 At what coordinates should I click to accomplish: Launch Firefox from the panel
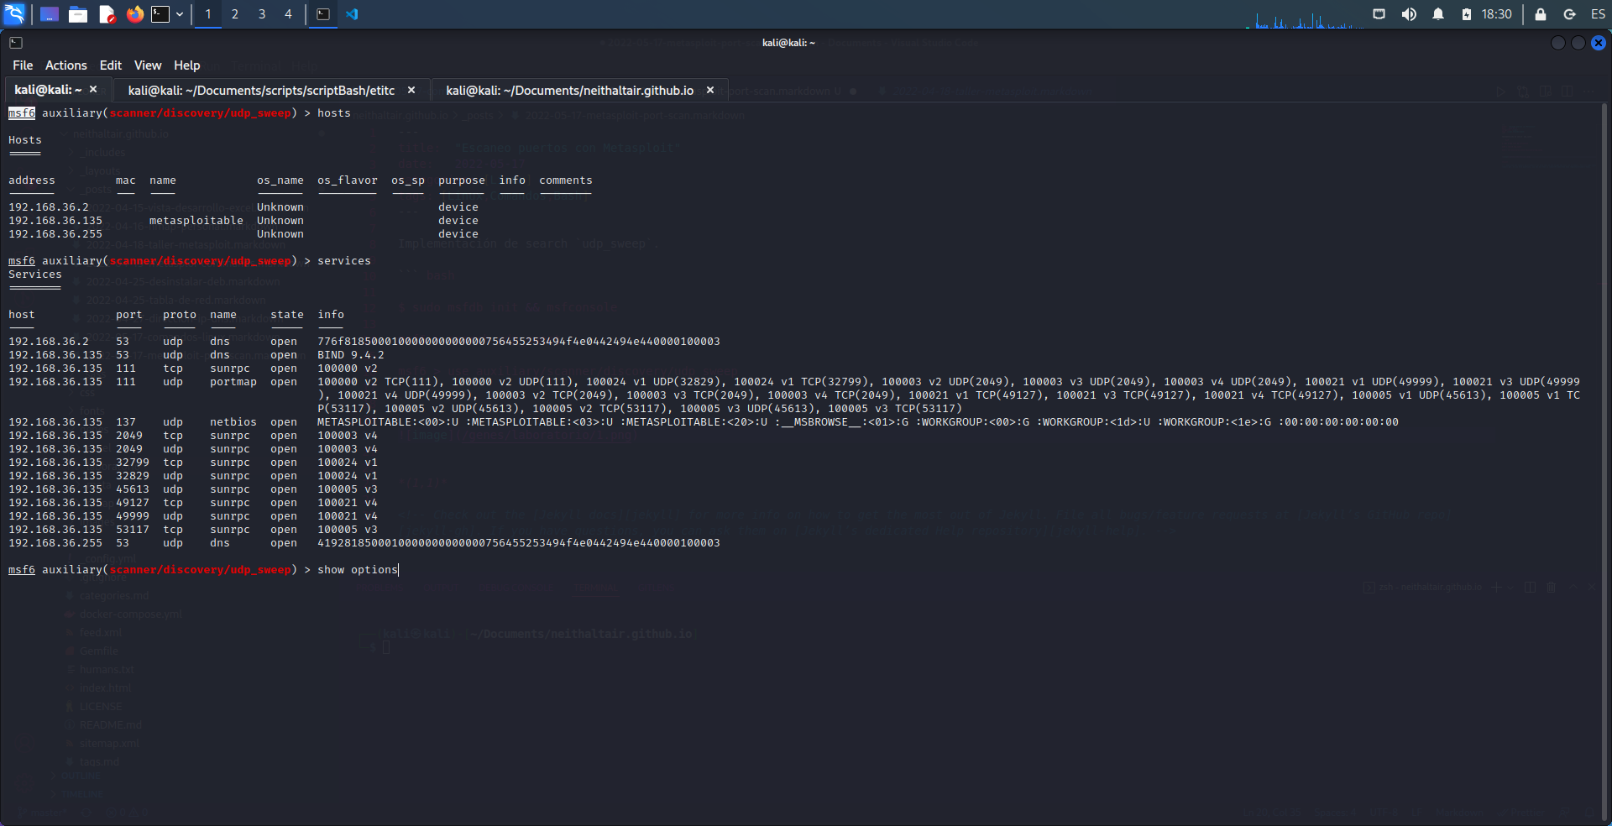[134, 14]
